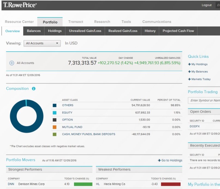Screen dimensions: 220x189
Task: Open the Viewing All Accounts dropdown
Action: click(42, 43)
